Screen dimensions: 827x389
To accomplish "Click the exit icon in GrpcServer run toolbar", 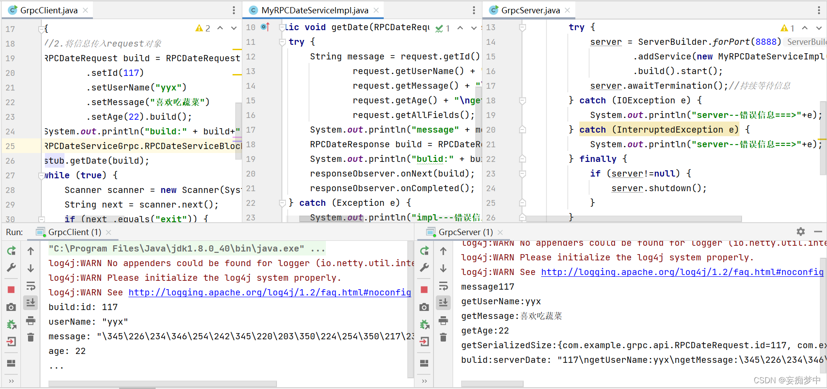I will coord(425,342).
